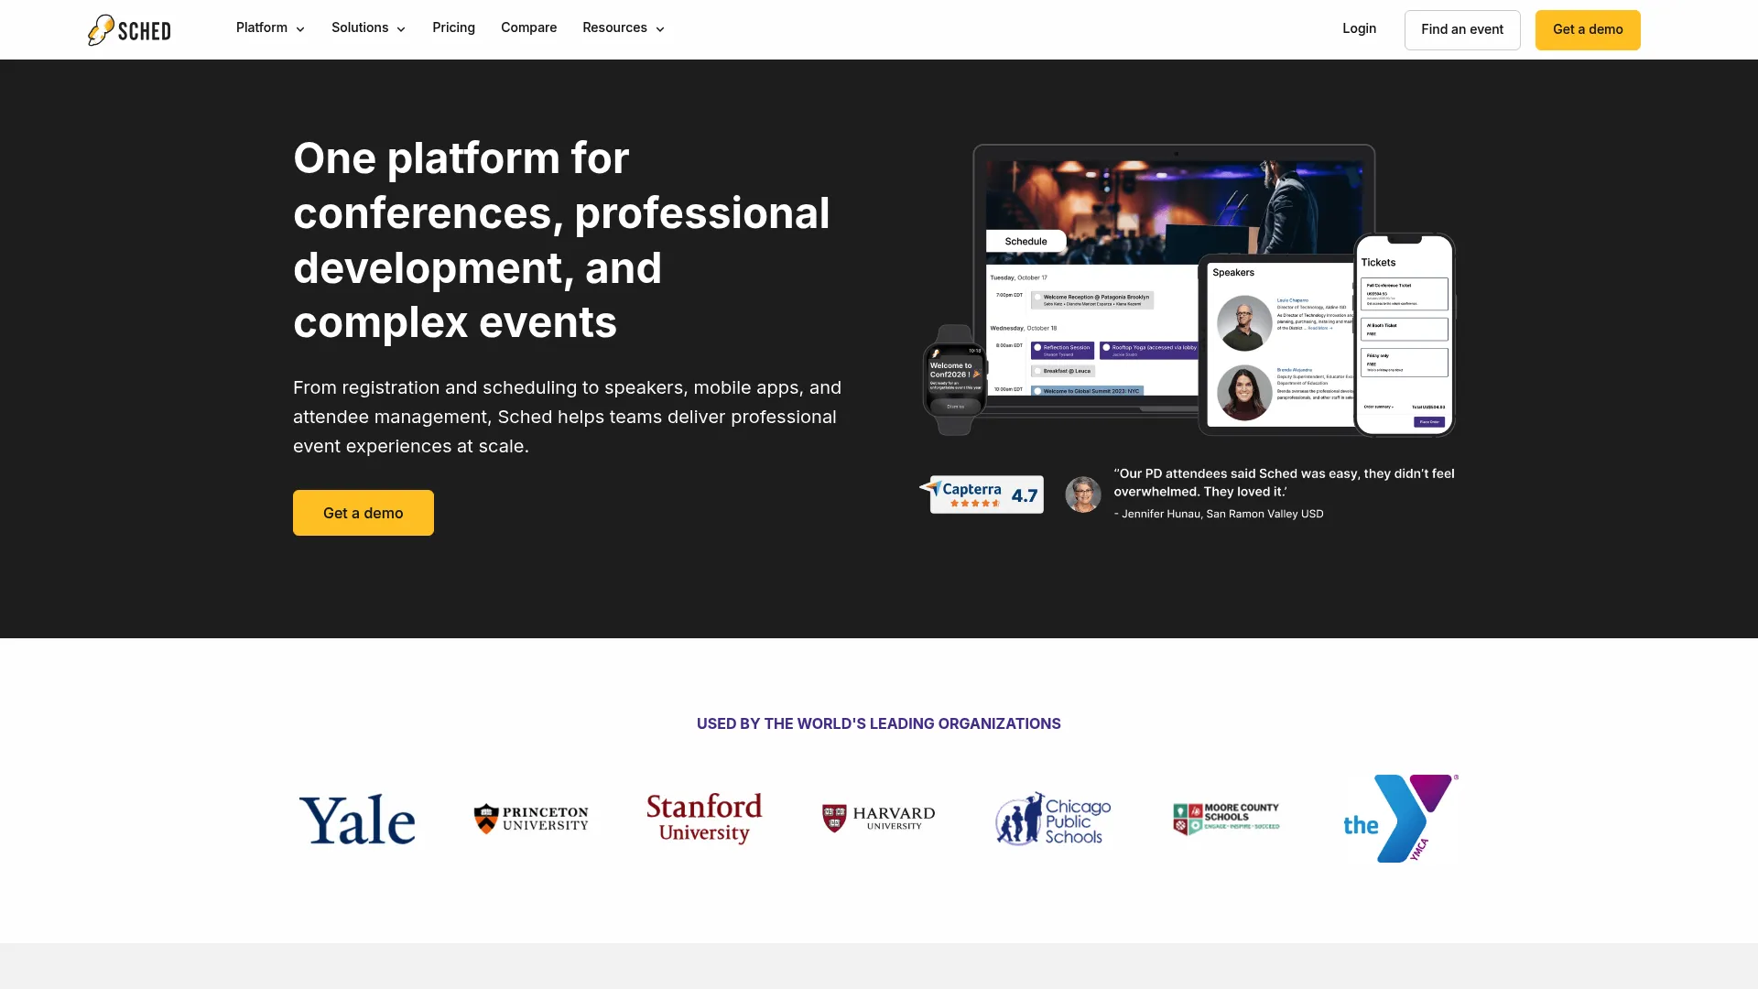This screenshot has height=989, width=1758.
Task: Click the phone Tickets screen mockup
Action: 1405,334
